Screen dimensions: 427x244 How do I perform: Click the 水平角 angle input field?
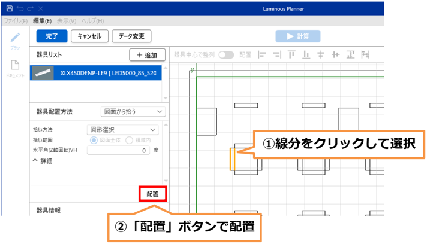coord(119,150)
